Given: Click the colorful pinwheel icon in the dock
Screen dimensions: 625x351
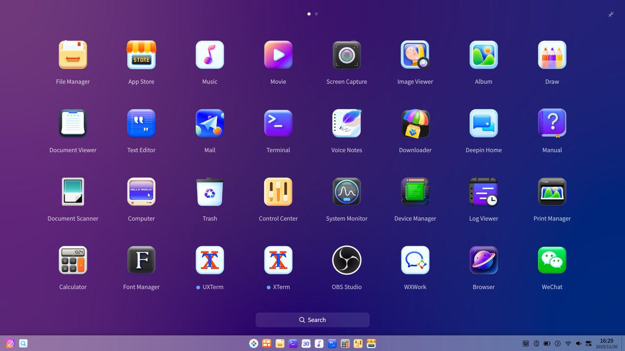Looking at the screenshot, I should coord(253,344).
